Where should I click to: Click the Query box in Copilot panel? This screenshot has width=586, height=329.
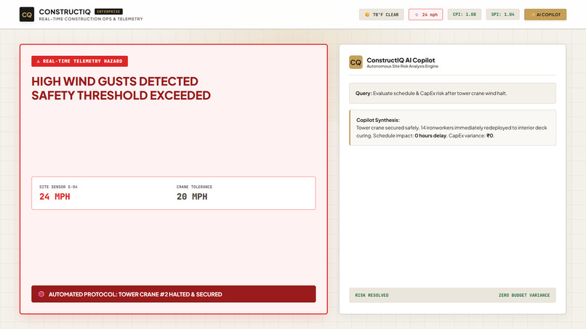452,94
